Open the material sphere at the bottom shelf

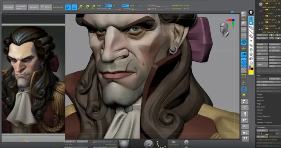coord(124,144)
